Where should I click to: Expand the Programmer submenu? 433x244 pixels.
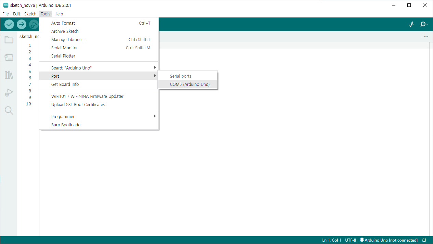pos(99,117)
